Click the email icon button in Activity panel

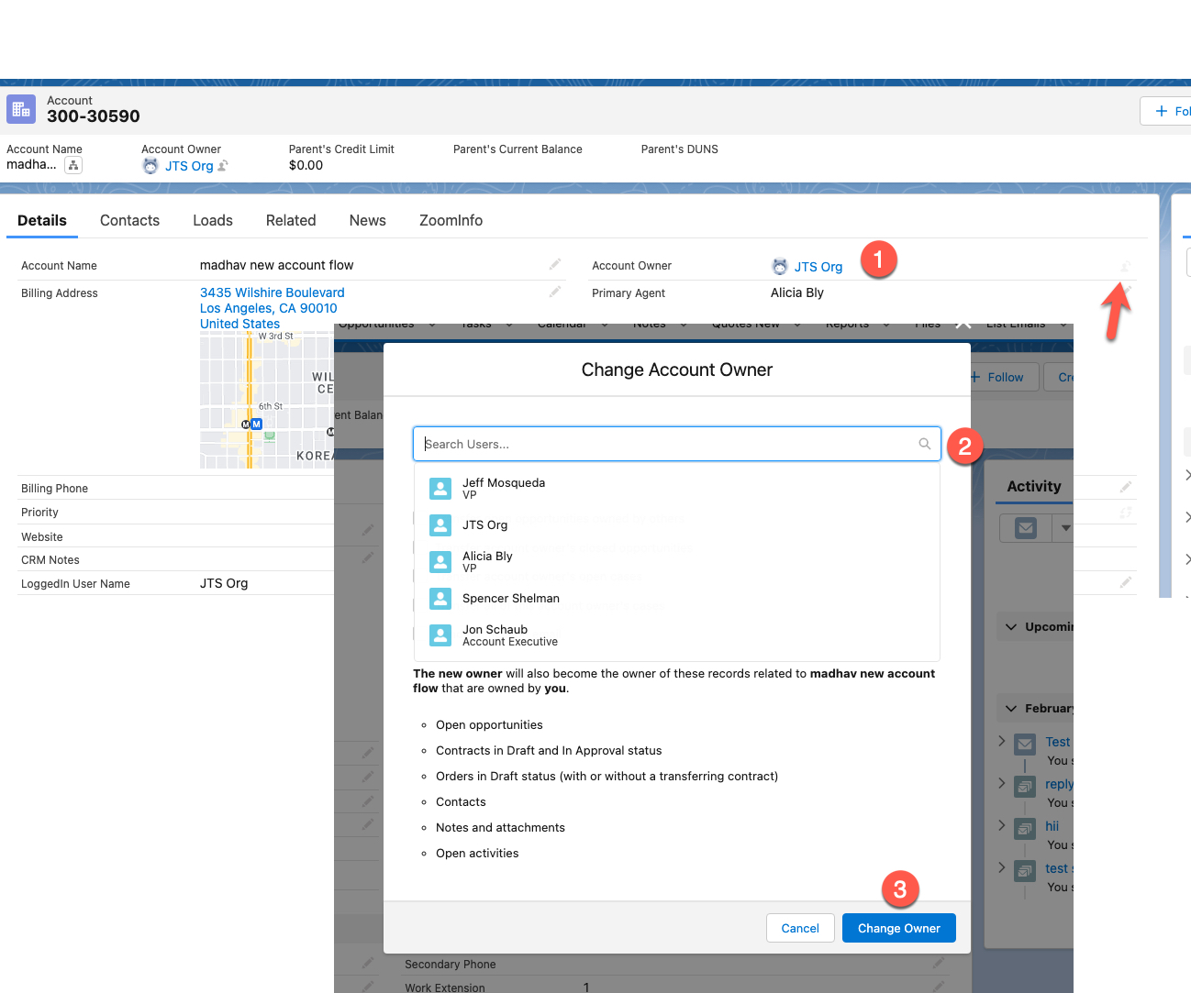pyautogui.click(x=1026, y=528)
